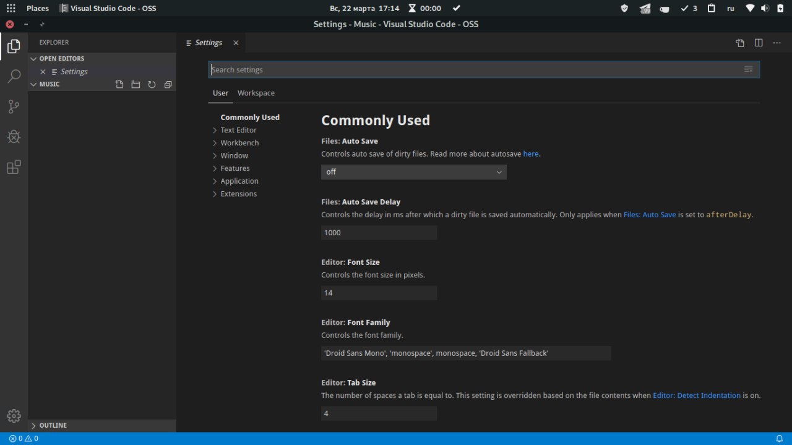Open the Extensions view
792x445 pixels.
tap(14, 167)
